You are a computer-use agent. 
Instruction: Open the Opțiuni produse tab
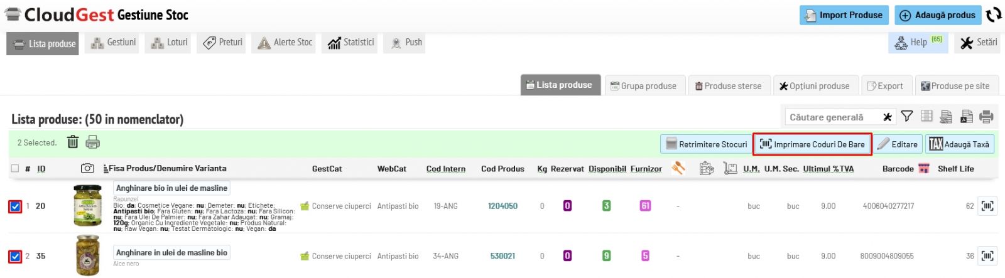point(815,85)
